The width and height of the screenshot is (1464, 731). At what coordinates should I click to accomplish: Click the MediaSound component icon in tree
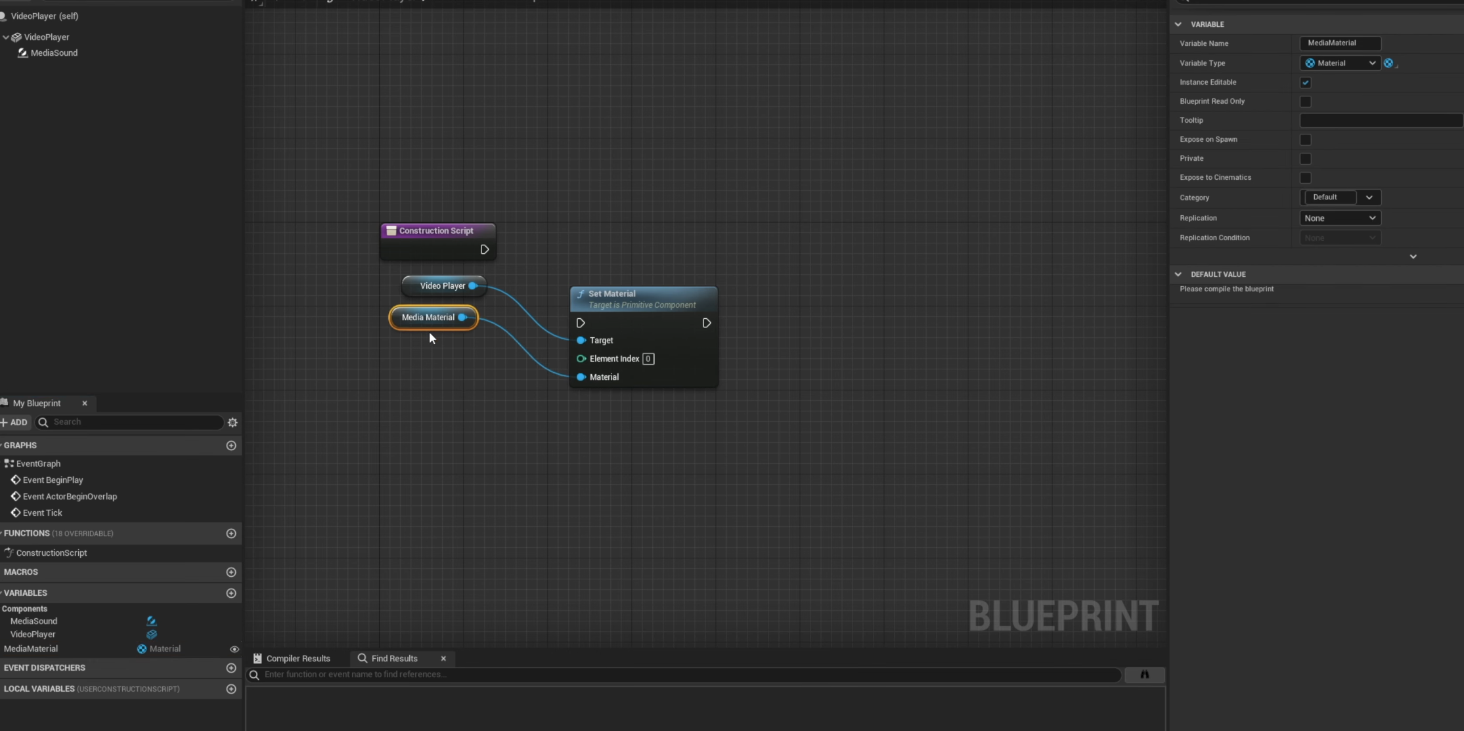(x=22, y=53)
